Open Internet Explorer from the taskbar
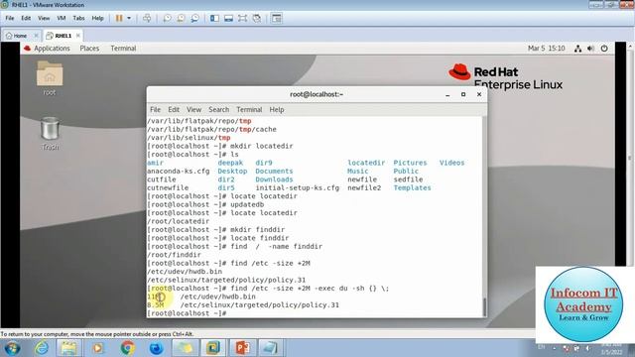Image resolution: width=635 pixels, height=357 pixels. coord(42,348)
